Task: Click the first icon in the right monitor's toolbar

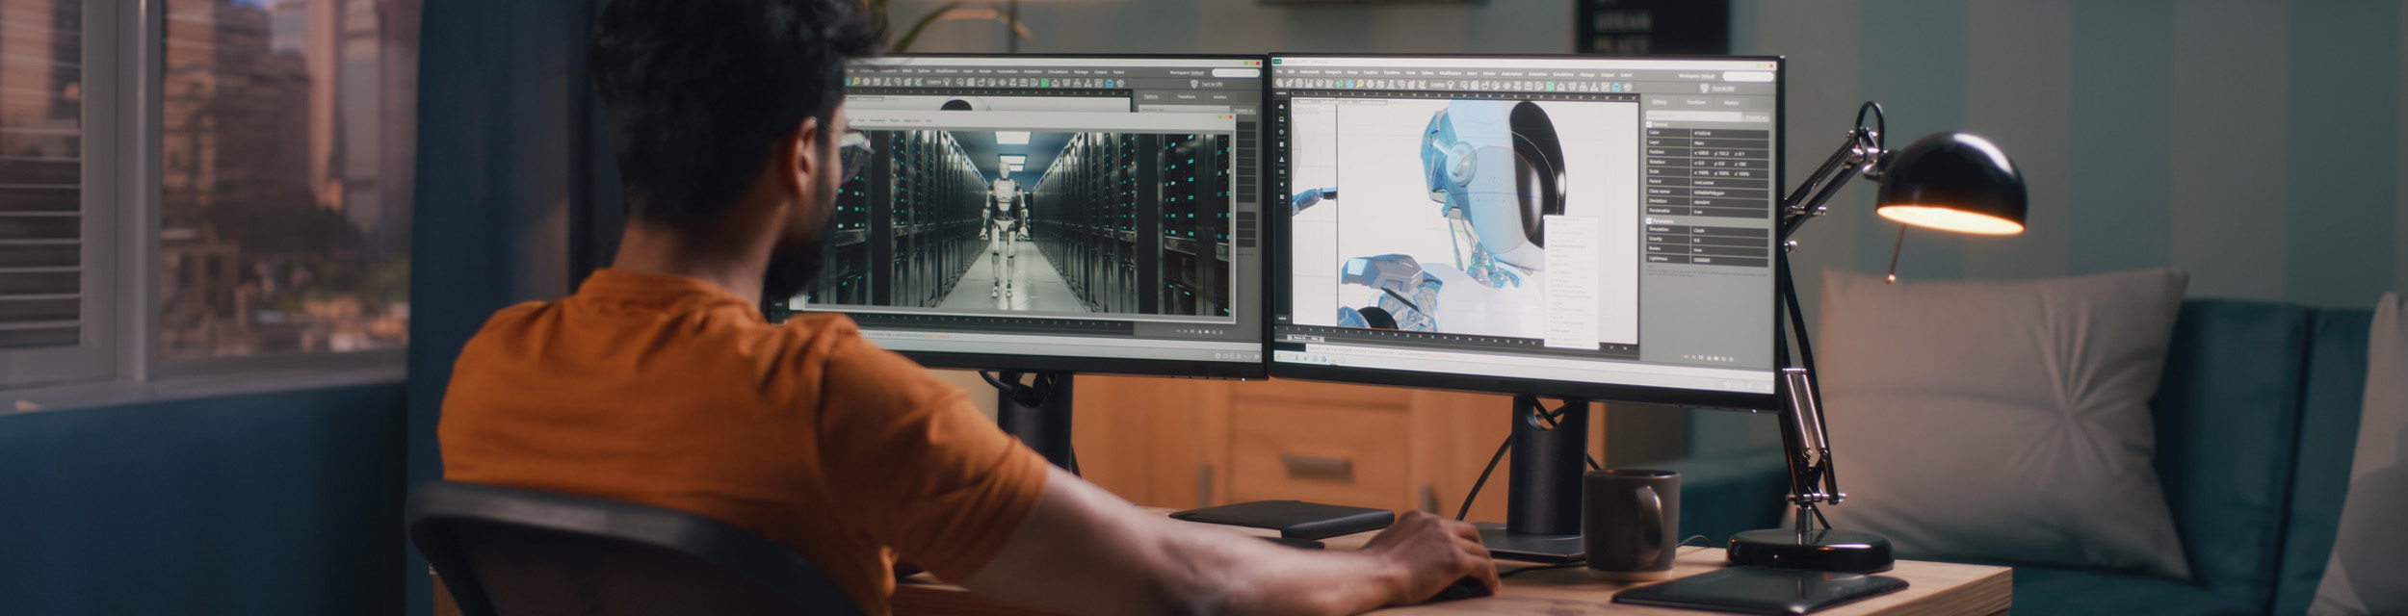Action: point(1280,84)
